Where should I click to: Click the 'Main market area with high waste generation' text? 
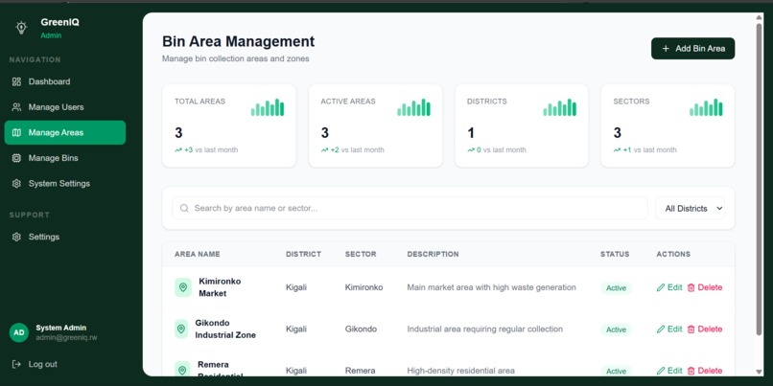[491, 287]
